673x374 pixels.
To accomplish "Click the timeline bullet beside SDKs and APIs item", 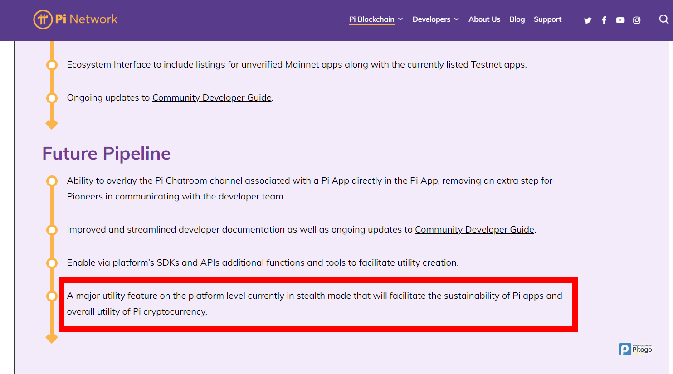I will [x=52, y=263].
